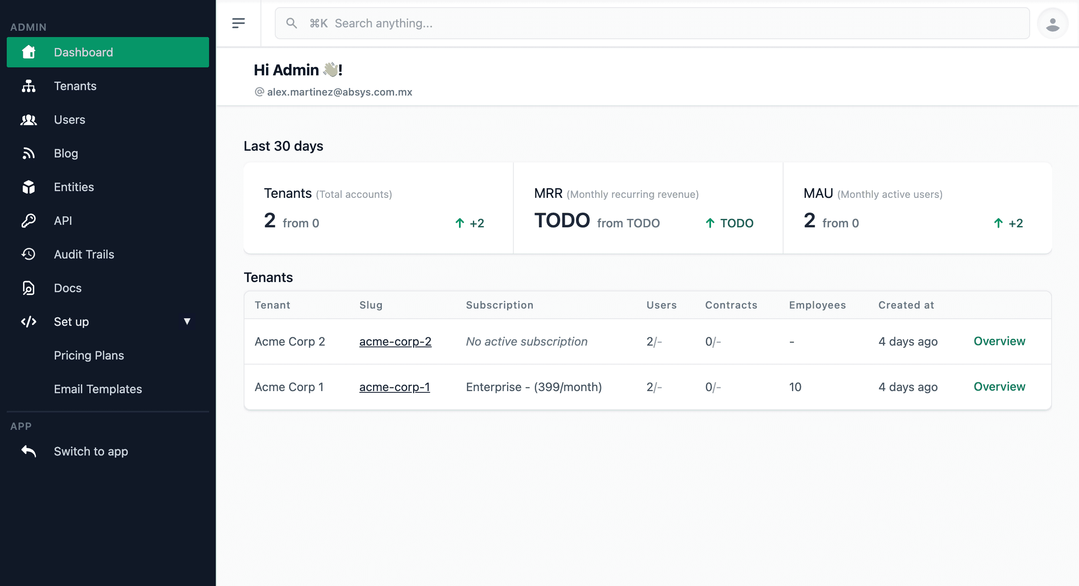Click the search magnifier icon

tap(292, 23)
